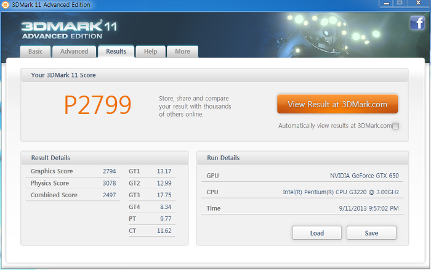
Task: Close the 3DMark 11 window
Action: tap(418, 3)
